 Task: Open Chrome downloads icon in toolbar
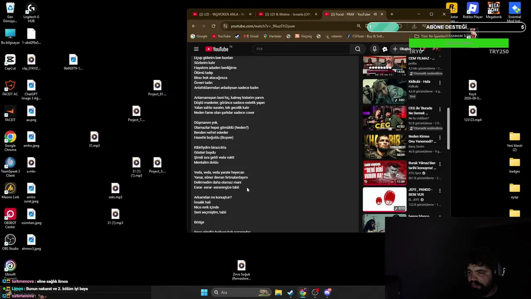pos(414,26)
